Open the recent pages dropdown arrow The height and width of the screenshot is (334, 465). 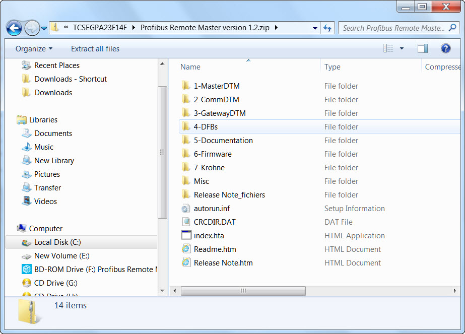(44, 29)
